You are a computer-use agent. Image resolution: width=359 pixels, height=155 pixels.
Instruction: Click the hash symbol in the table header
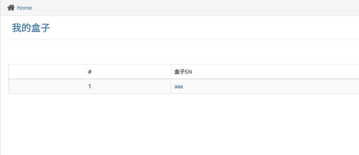pyautogui.click(x=90, y=72)
